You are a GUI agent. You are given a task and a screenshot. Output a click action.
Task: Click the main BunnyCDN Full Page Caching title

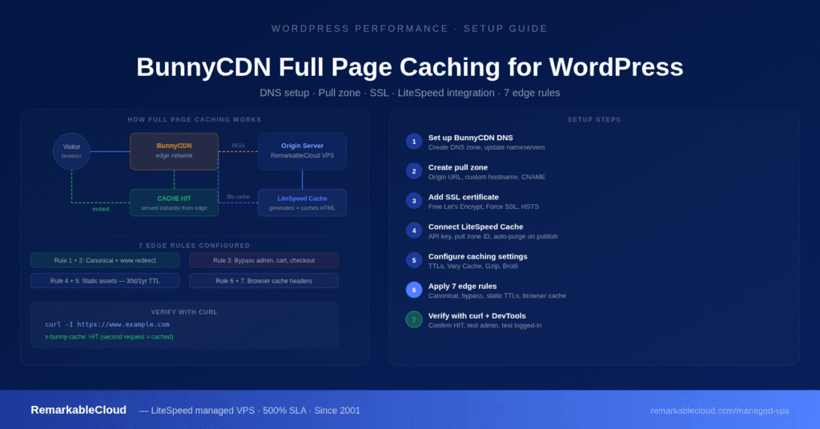pyautogui.click(x=409, y=67)
